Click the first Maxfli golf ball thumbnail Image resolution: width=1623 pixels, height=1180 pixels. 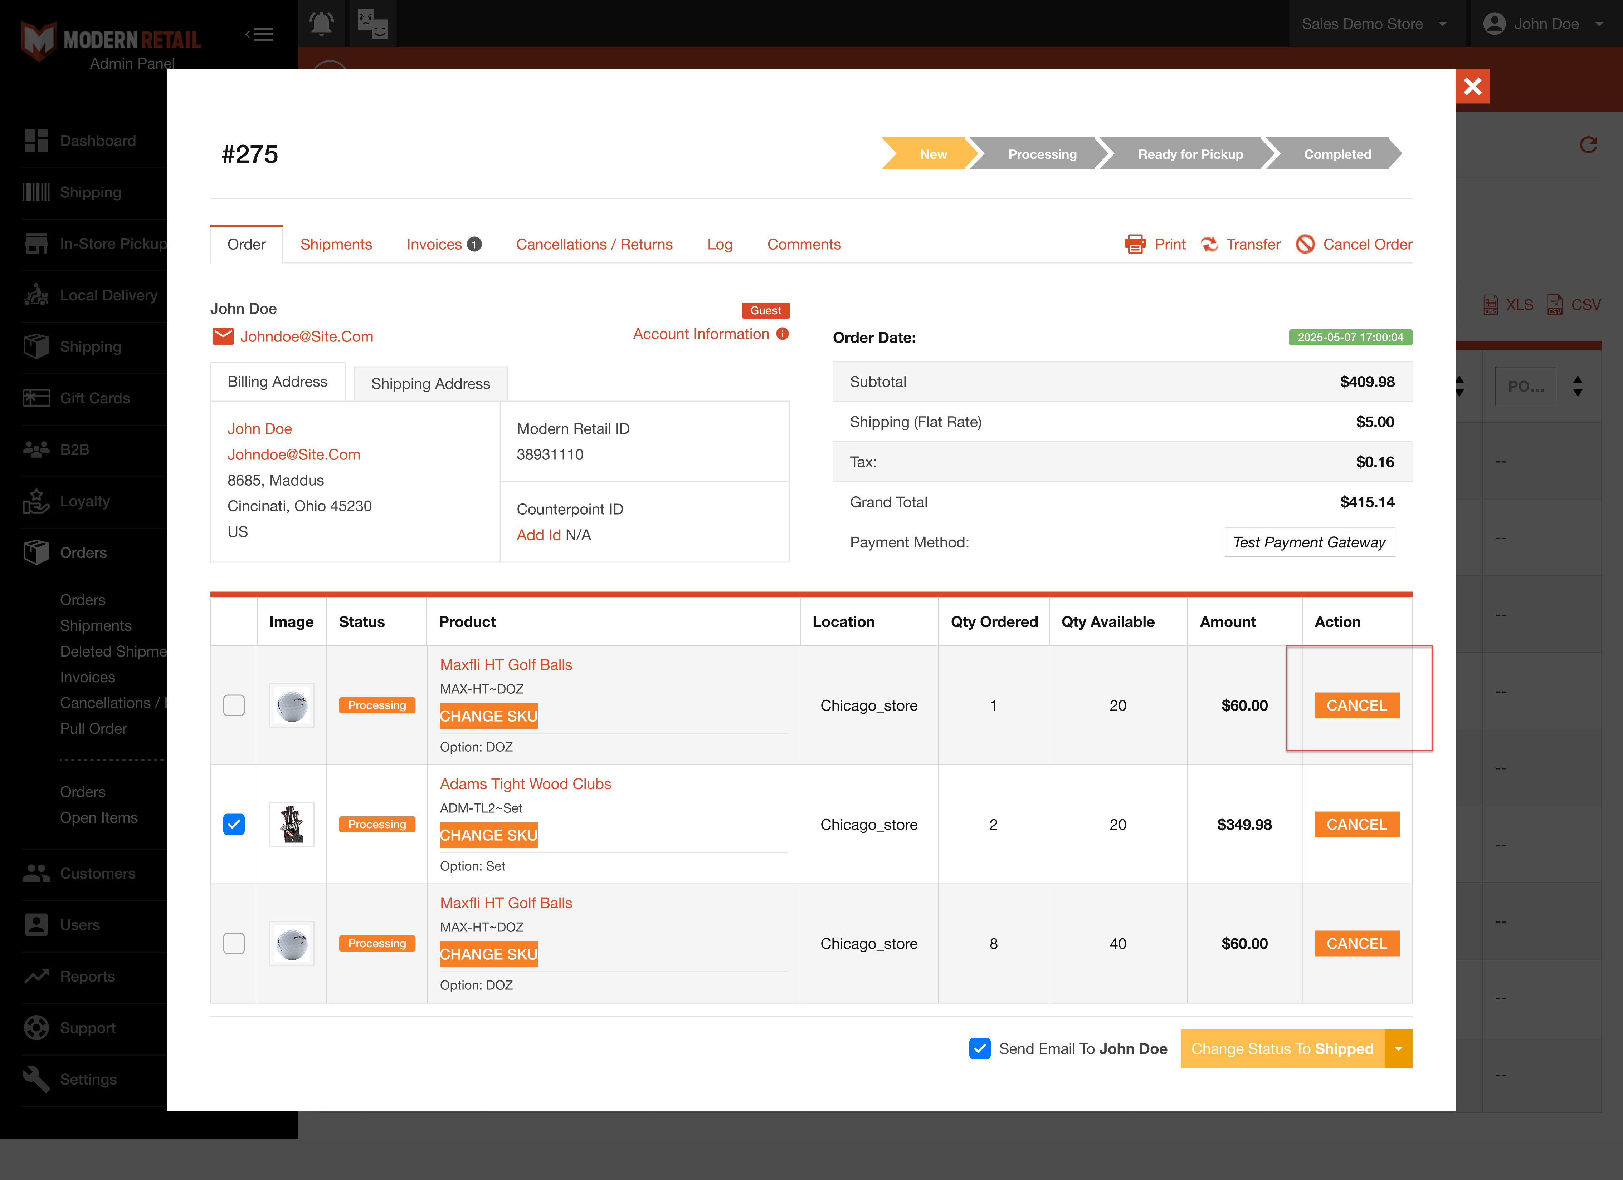(292, 705)
